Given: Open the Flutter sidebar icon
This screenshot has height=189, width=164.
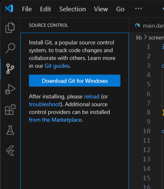Looking at the screenshot, I should 10,151.
